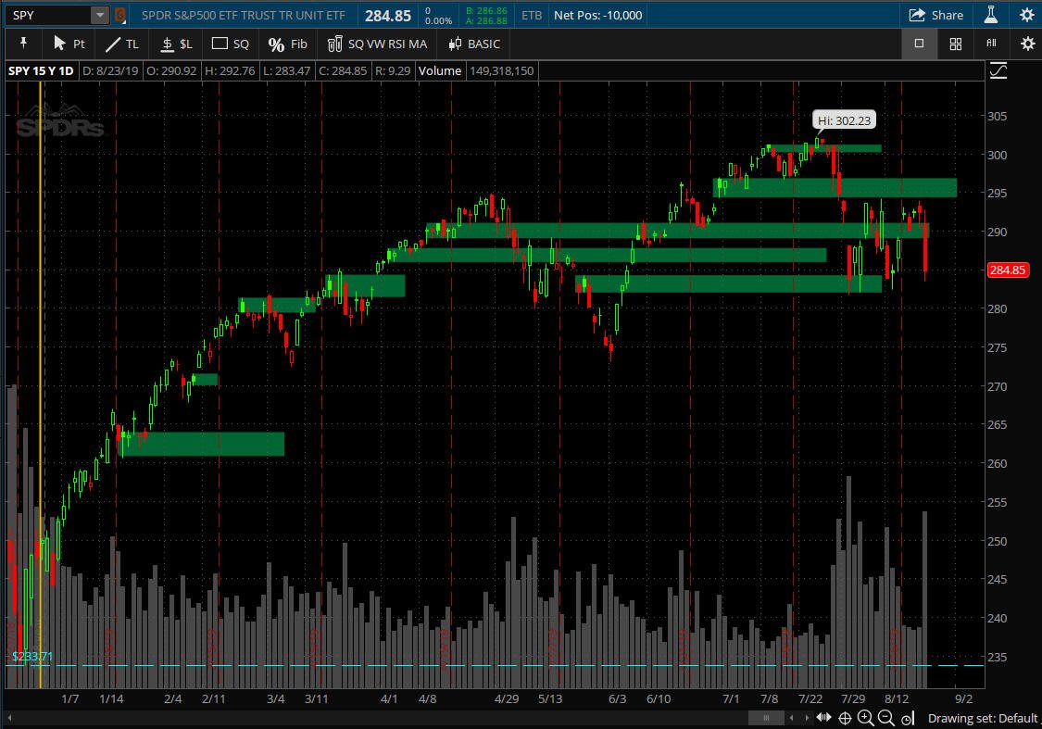Open the flask Studies icon in header

point(991,15)
